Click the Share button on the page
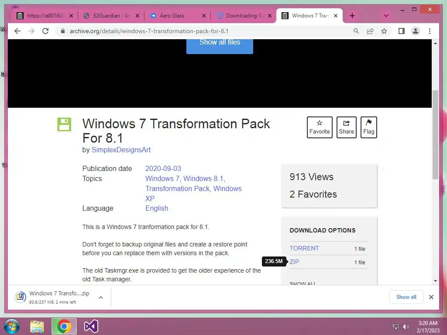Image resolution: width=447 pixels, height=335 pixels. point(346,127)
